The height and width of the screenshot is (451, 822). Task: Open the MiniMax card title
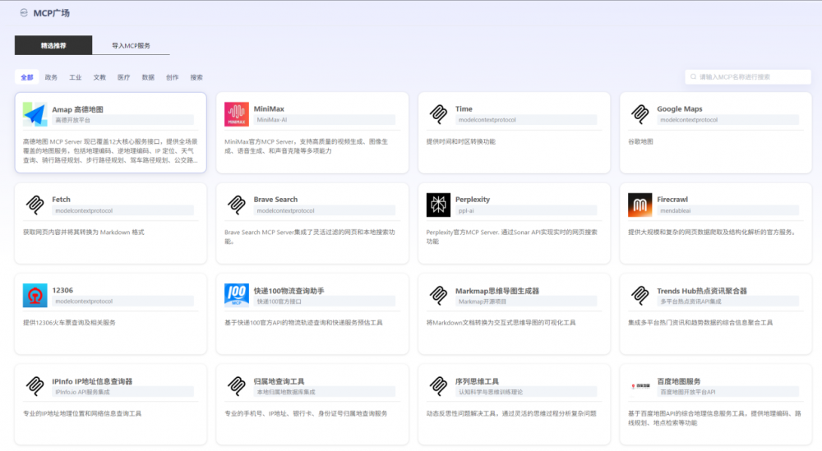269,109
